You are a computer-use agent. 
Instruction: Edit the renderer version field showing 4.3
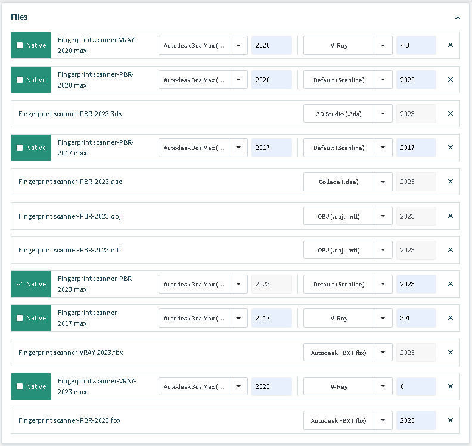coord(416,45)
